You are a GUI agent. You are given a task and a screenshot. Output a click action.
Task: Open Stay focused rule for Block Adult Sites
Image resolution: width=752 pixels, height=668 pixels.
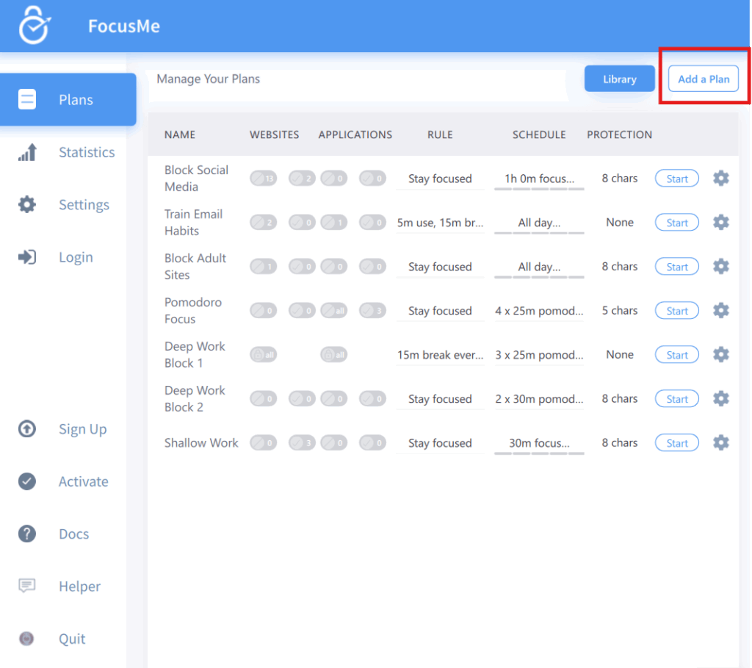point(440,267)
